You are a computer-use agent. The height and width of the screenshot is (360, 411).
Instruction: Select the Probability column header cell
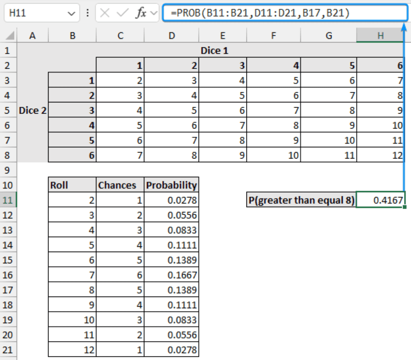pyautogui.click(x=172, y=185)
